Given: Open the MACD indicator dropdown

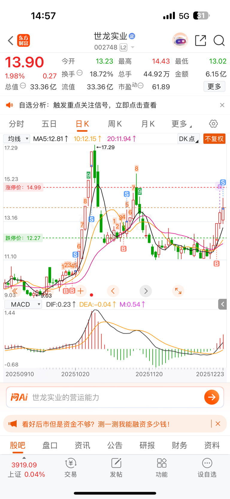Looking at the screenshot, I should [x=23, y=304].
